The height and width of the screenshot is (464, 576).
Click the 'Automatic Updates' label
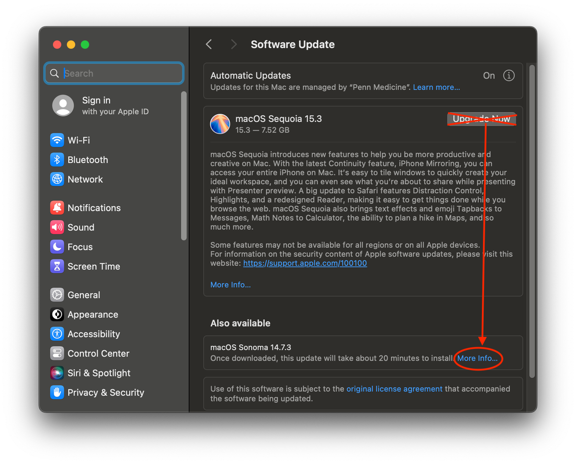click(251, 75)
